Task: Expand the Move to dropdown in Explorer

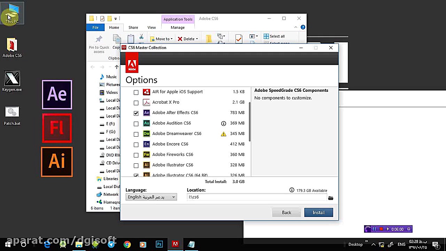Action: 172,39
